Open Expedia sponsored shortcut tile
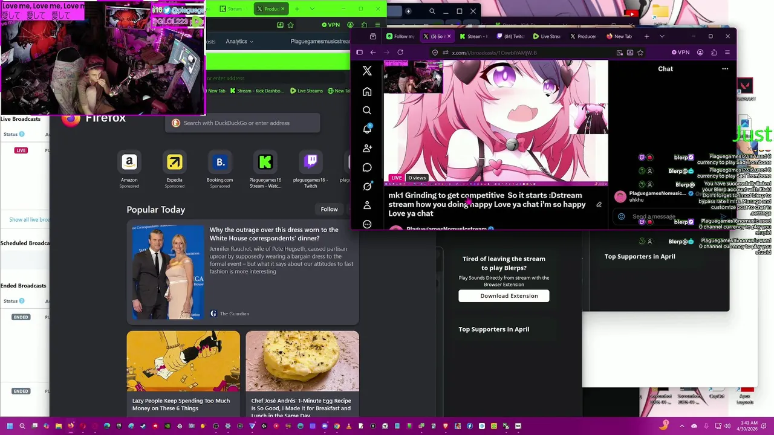 [174, 163]
